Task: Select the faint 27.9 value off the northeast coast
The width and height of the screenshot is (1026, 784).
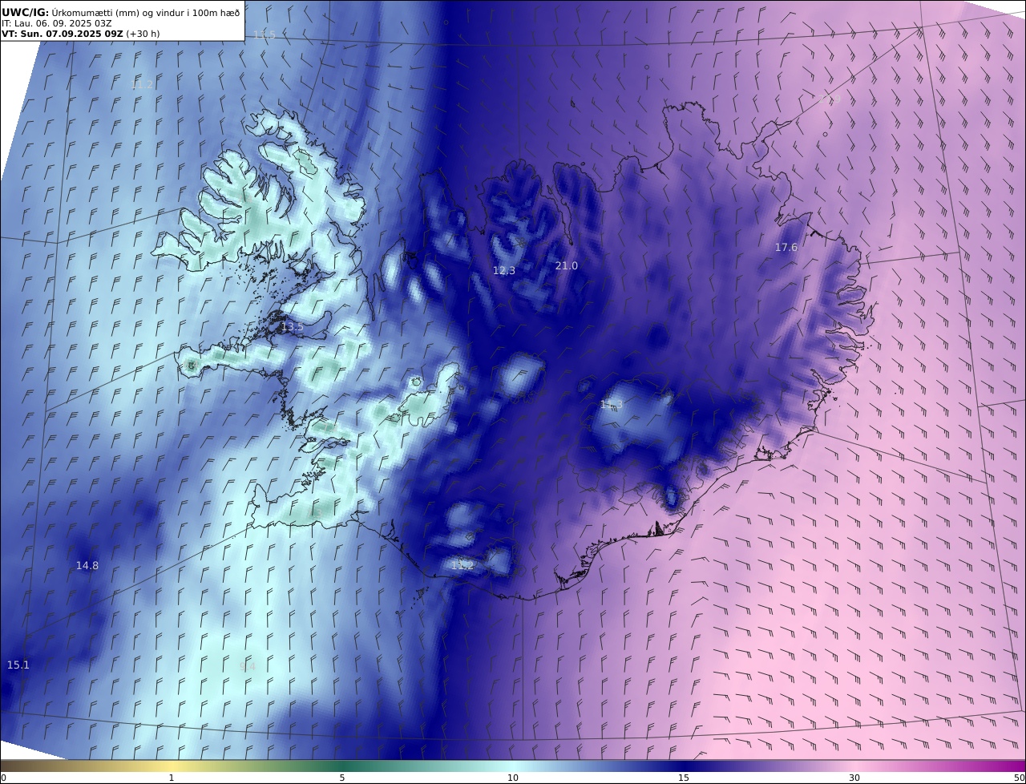Action: pyautogui.click(x=831, y=99)
